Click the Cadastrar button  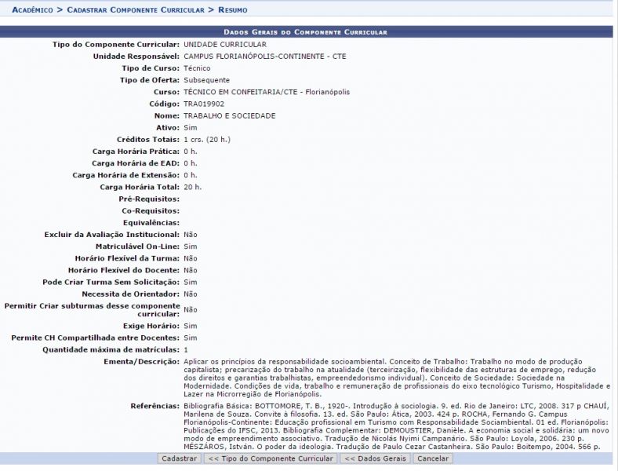[179, 458]
